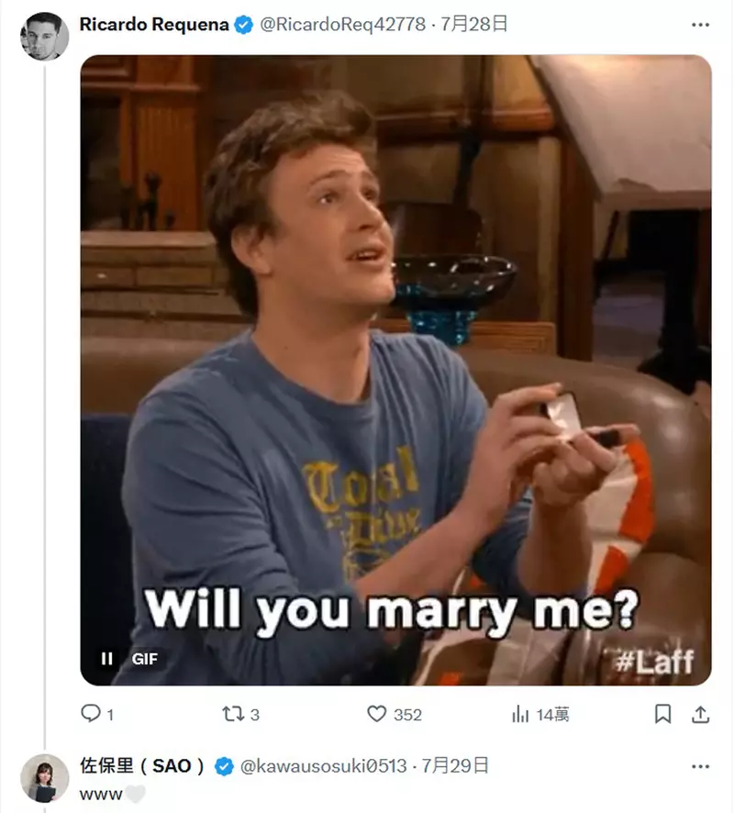Share Ricardo Requena's post
The width and height of the screenshot is (734, 813).
pos(700,714)
